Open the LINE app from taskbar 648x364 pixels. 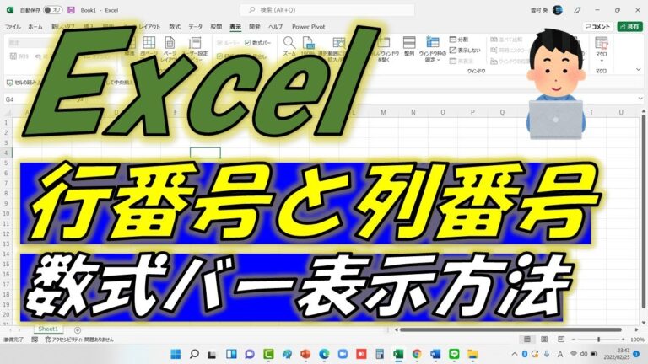(454, 354)
